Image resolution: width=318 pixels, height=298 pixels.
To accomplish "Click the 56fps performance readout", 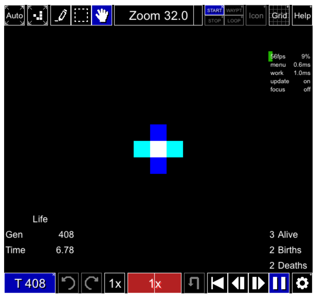I will [278, 56].
